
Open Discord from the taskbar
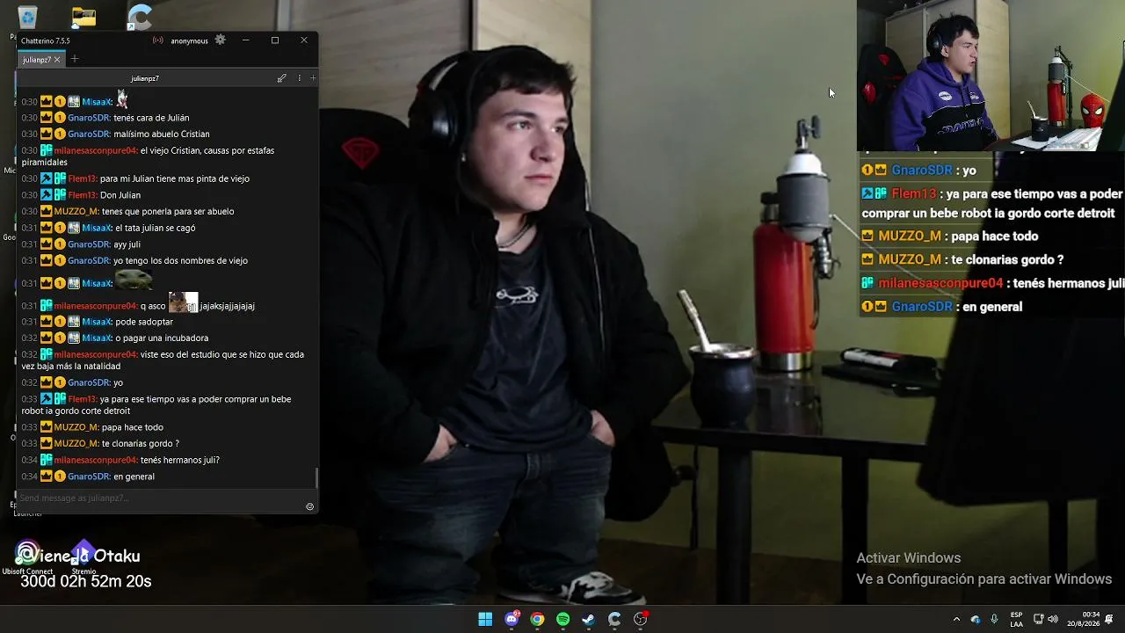pyautogui.click(x=512, y=619)
